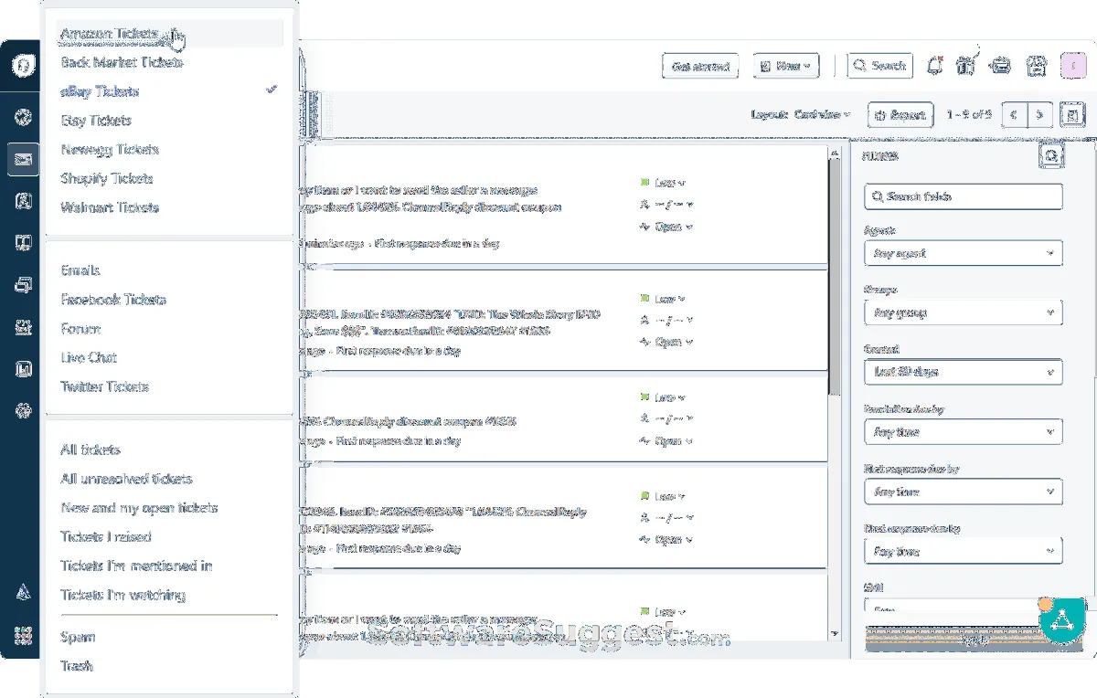Click the Search button in header
Viewport: 1097px width, 698px height.
click(x=879, y=66)
